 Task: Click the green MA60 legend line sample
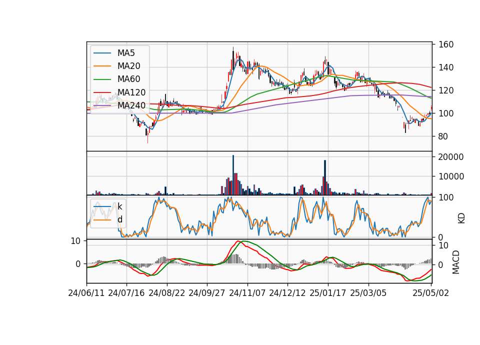[x=102, y=79]
